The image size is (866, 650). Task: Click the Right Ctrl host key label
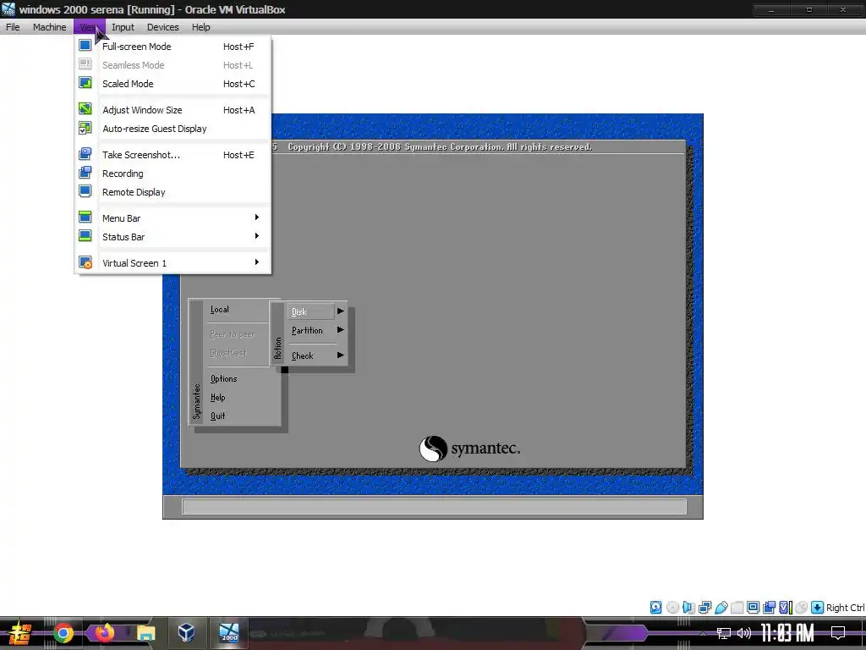[x=846, y=608]
